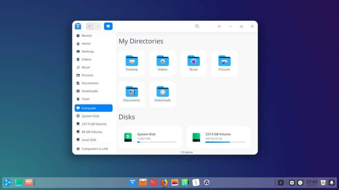The width and height of the screenshot is (339, 190).
Task: Open System Disk under Disks section
Action: (x=151, y=137)
